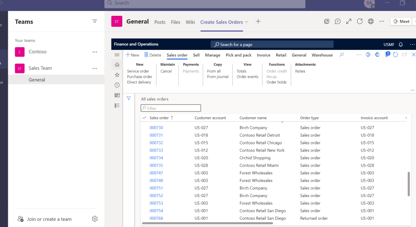Open sales order 000733 link
The height and width of the screenshot is (227, 416).
pyautogui.click(x=156, y=150)
